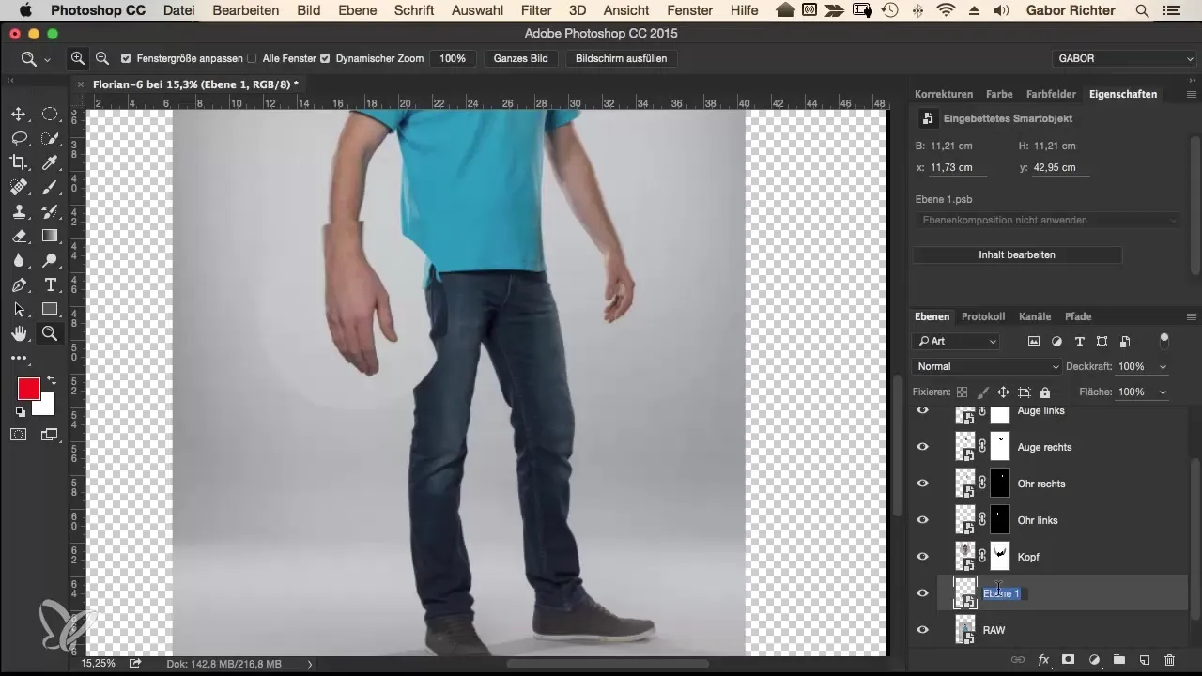This screenshot has width=1202, height=676.
Task: Create a new layer icon
Action: [x=1144, y=660]
